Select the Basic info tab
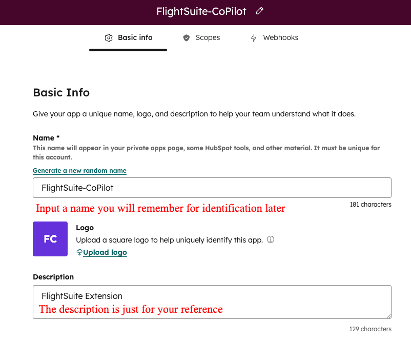This screenshot has width=411, height=342. coord(135,37)
